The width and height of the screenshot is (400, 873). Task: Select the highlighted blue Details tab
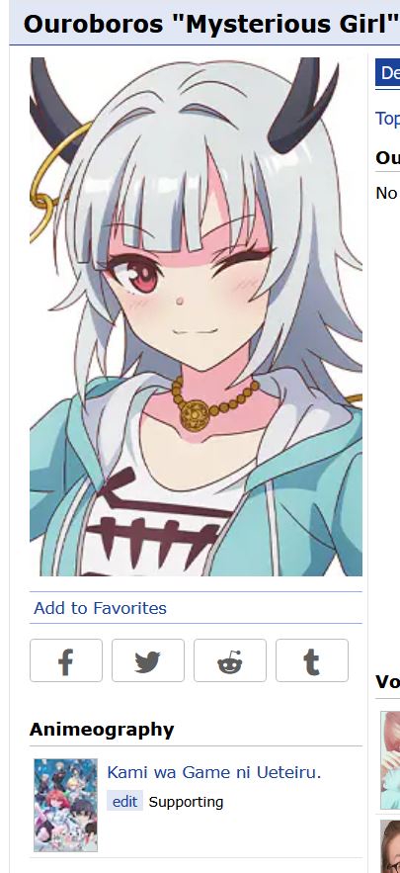388,73
